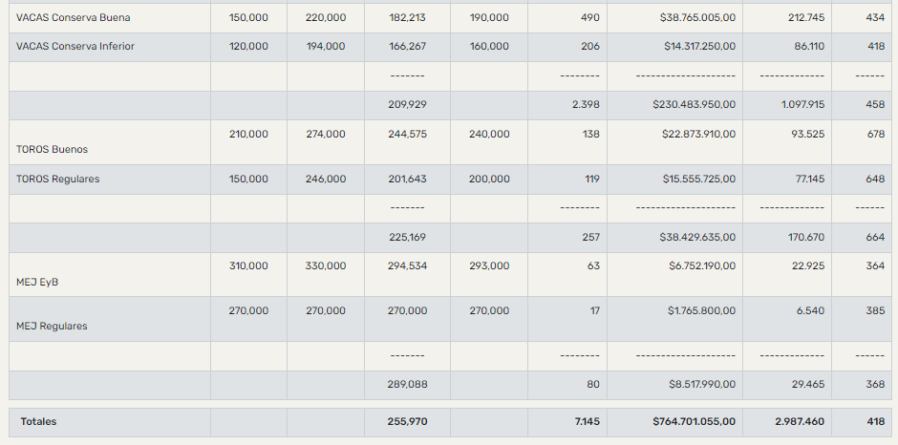
Task: Click the Totales label
Action: [39, 421]
